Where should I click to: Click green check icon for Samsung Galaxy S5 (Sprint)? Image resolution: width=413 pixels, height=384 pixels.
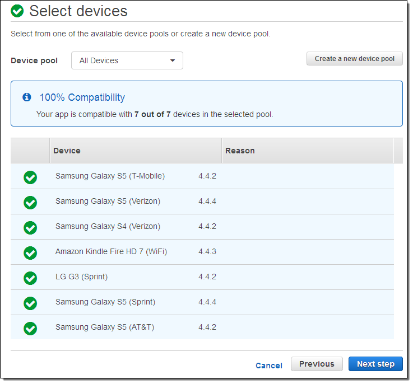pyautogui.click(x=30, y=303)
